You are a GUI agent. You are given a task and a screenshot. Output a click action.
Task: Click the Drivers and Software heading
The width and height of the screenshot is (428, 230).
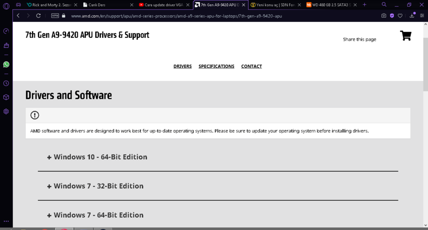click(x=68, y=95)
